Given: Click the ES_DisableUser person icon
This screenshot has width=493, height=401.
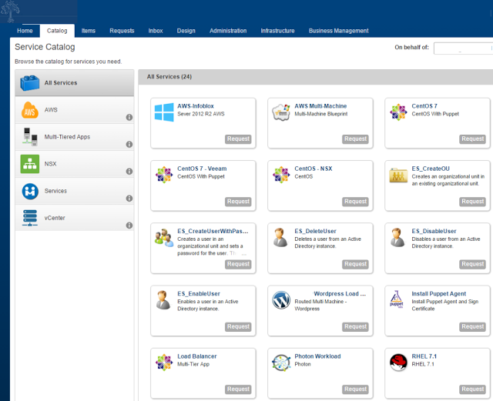Looking at the screenshot, I should (x=397, y=237).
